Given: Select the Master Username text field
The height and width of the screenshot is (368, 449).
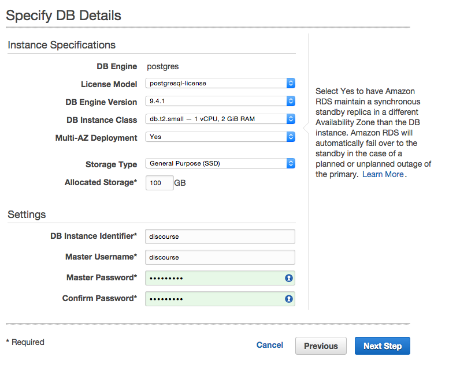Looking at the screenshot, I should point(220,257).
